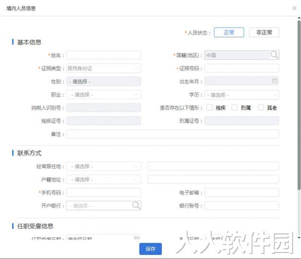
Task: Click the 任职受雇信息 section heading
Action: coord(35,226)
